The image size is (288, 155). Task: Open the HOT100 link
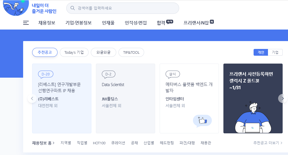tap(99, 143)
